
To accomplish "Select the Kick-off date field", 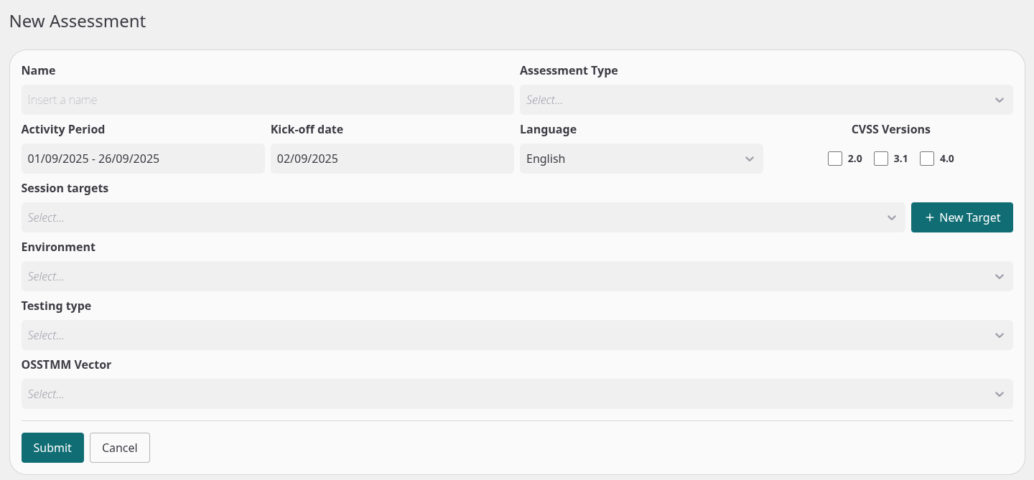I will (392, 159).
